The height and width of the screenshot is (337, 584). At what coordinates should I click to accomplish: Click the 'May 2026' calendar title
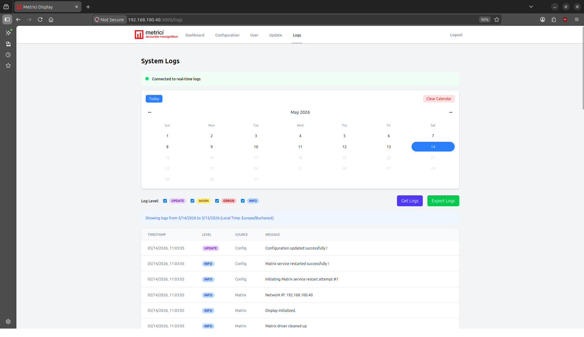(300, 112)
